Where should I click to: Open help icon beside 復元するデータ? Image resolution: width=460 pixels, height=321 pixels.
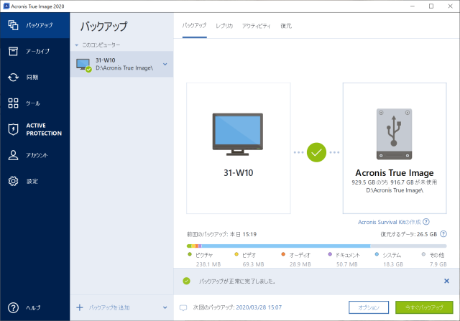(x=443, y=234)
